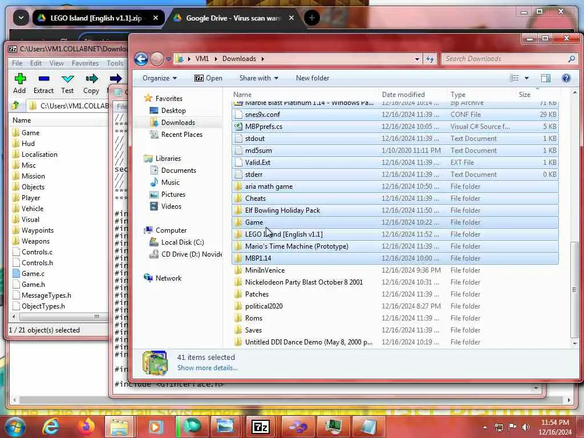Select Documents library
This screenshot has width=584, height=438.
coord(179,171)
